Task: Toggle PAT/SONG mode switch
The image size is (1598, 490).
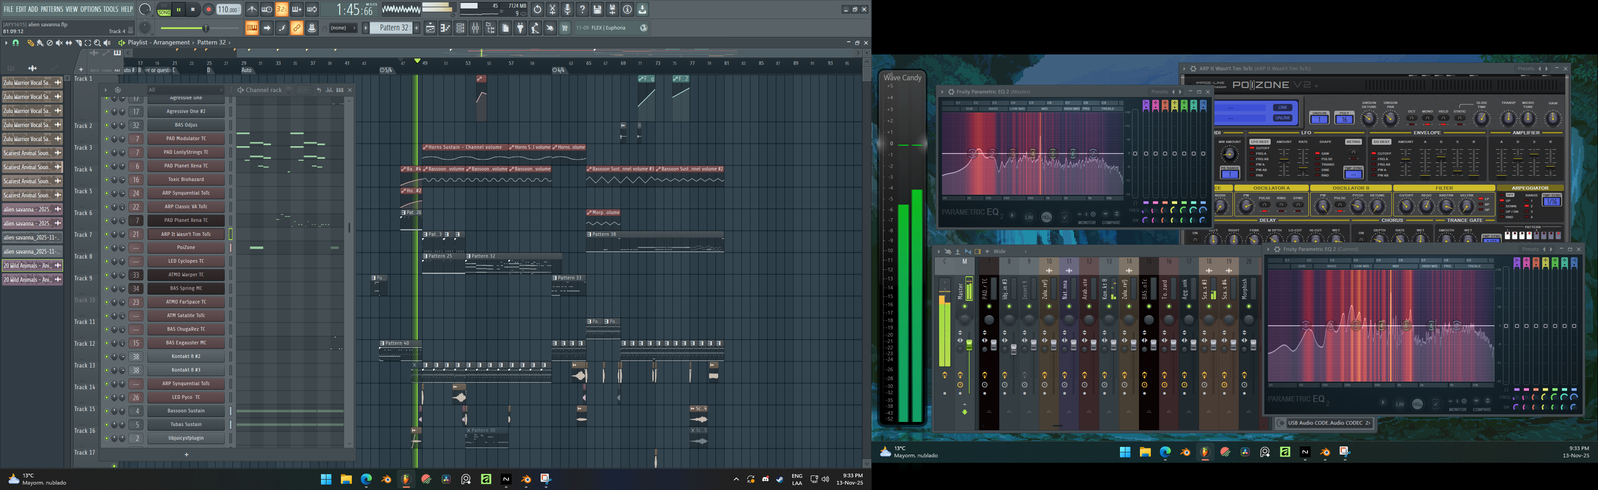Action: point(164,10)
